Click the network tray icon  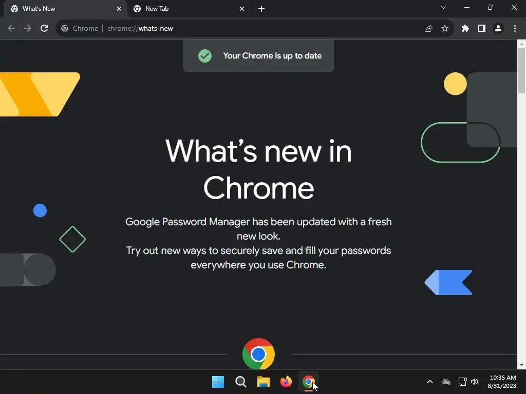tap(463, 382)
